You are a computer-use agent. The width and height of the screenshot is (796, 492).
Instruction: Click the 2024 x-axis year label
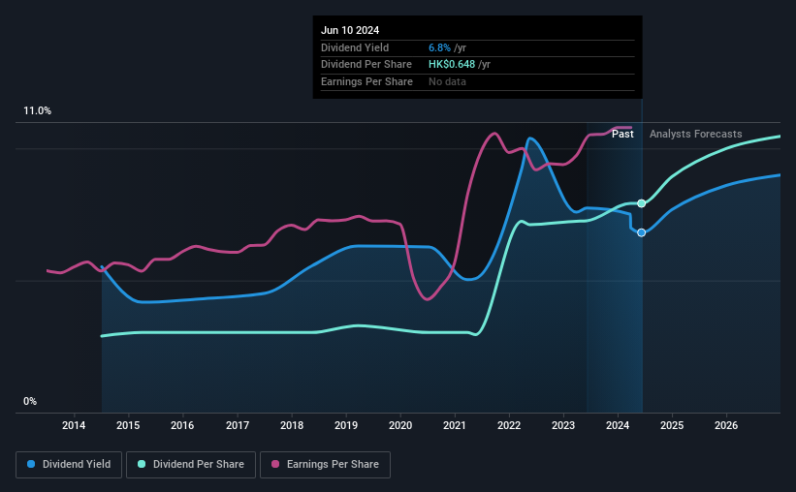point(618,425)
